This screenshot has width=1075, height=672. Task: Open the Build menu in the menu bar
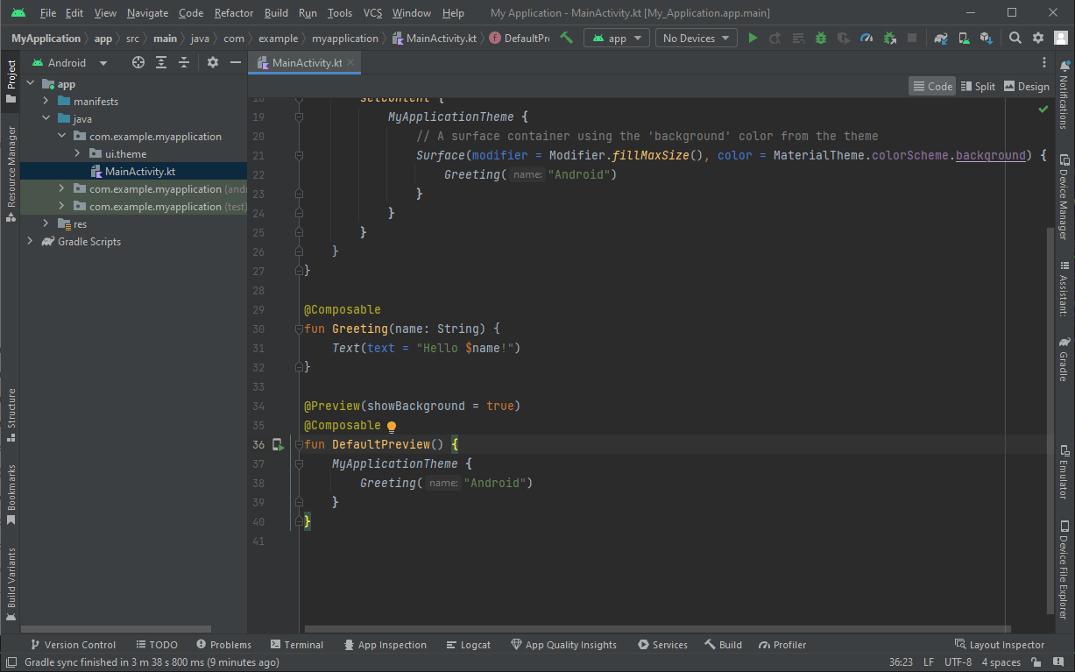pyautogui.click(x=276, y=13)
